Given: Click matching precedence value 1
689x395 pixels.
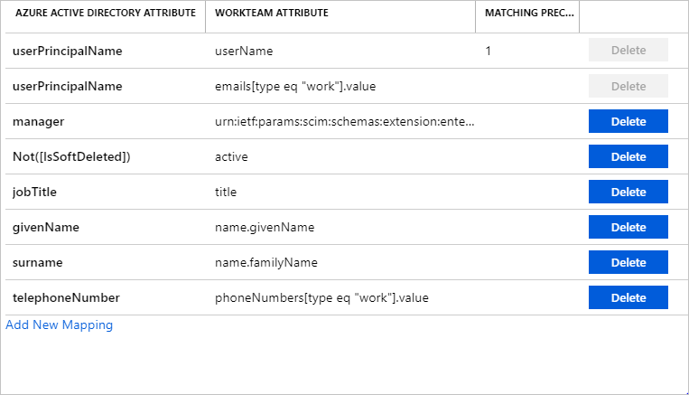Looking at the screenshot, I should point(488,51).
